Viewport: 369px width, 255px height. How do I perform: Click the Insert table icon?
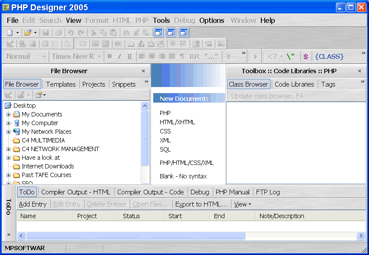(x=45, y=44)
